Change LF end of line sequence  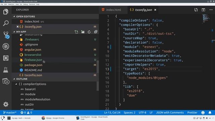[151, 113]
